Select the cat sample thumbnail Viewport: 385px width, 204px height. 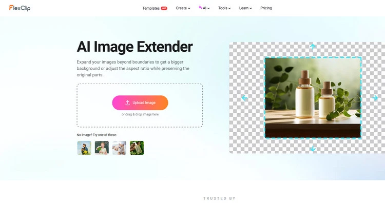tap(119, 148)
